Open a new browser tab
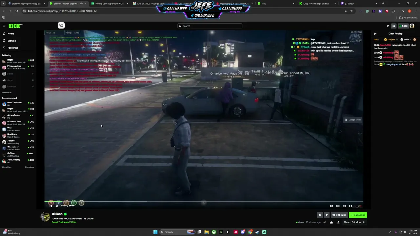The height and width of the screenshot is (236, 420). tap(383, 4)
